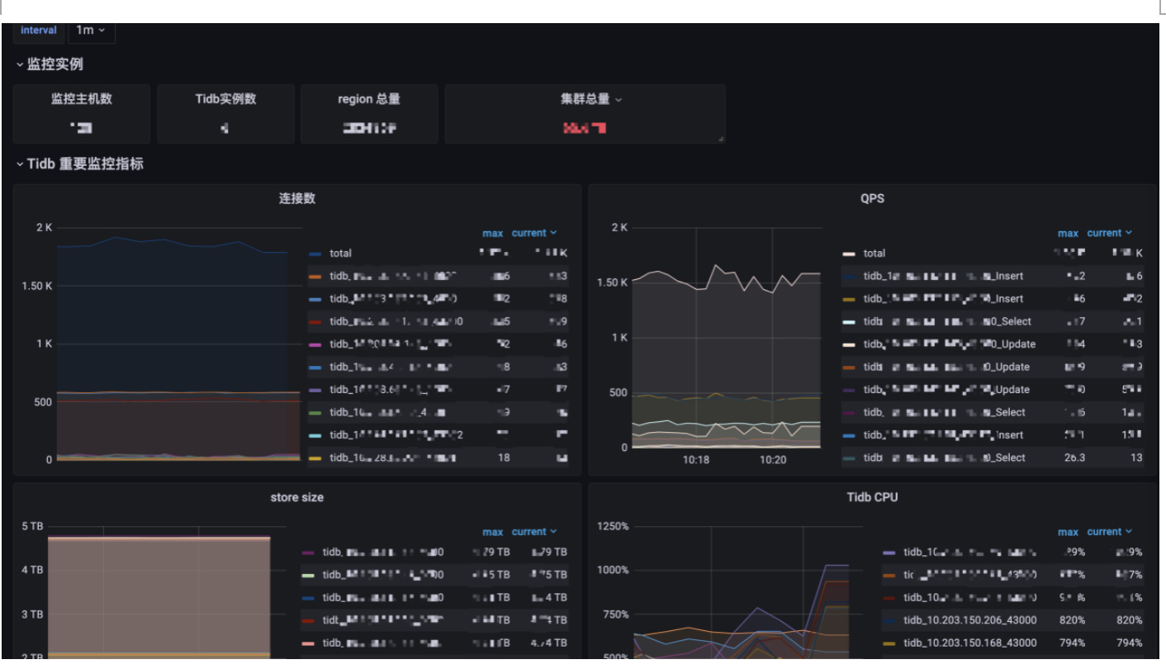Select the region 总量 stat panel
This screenshot has height=669, width=1166.
click(369, 114)
